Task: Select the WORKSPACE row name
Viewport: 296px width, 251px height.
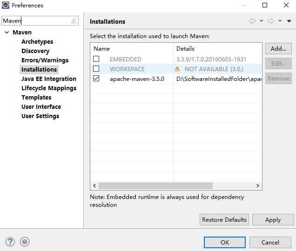Action: coord(127,69)
